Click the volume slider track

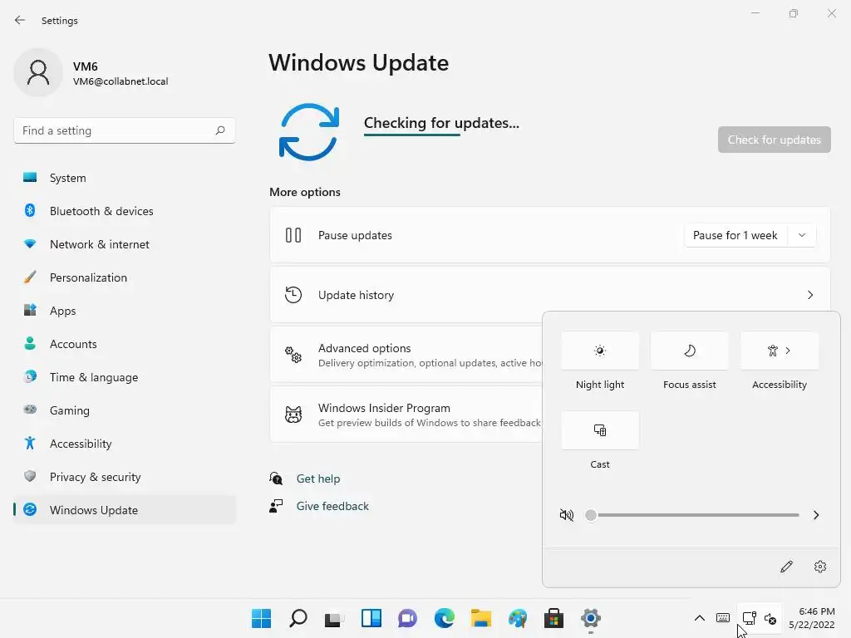tap(692, 515)
